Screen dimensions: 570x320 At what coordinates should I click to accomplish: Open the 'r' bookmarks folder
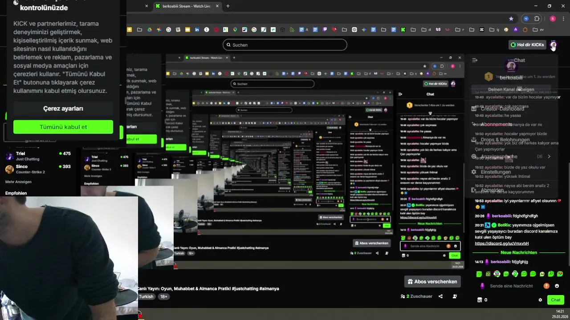tap(460, 30)
